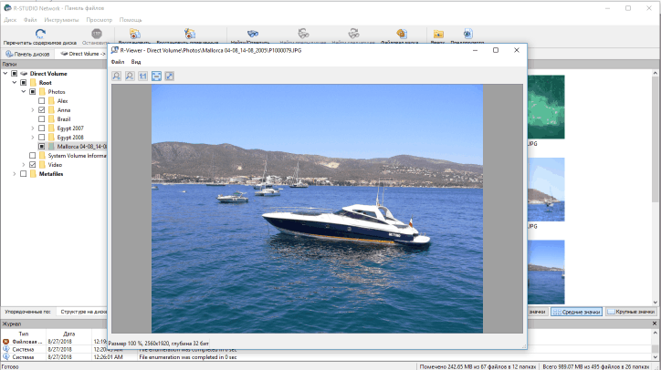The width and height of the screenshot is (661, 370).
Task: Check the Egypt 2006 folder checkbox
Action: 41,138
